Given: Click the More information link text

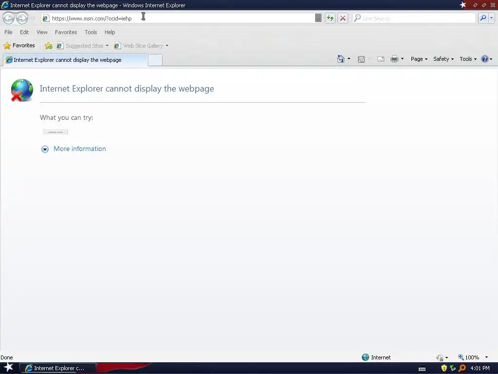Looking at the screenshot, I should (x=80, y=149).
